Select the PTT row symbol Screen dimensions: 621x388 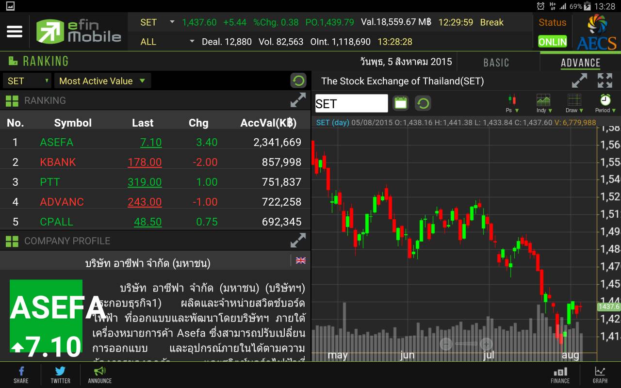50,182
